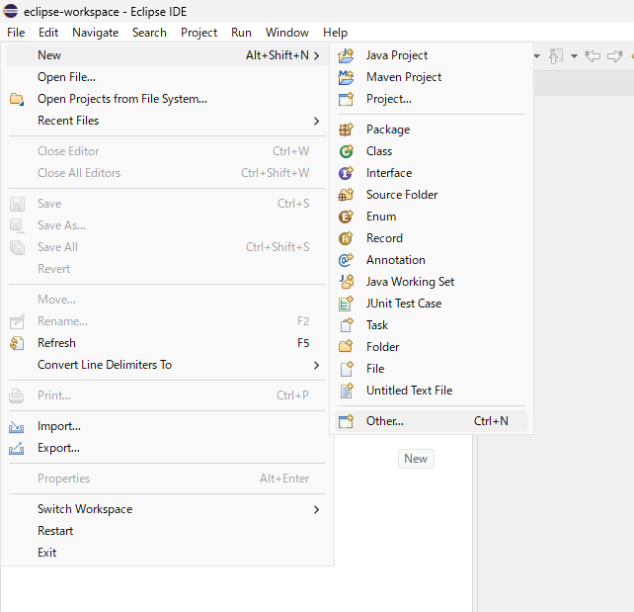Click the Package icon
Image resolution: width=634 pixels, height=612 pixels.
tap(346, 130)
